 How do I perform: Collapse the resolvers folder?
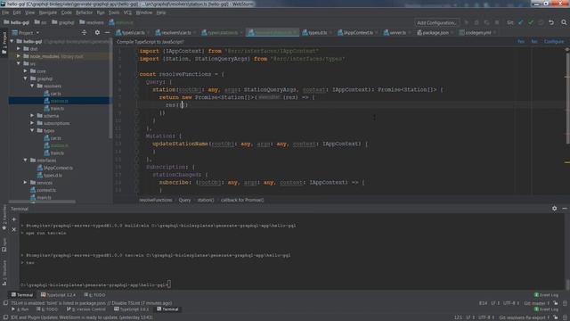pyautogui.click(x=32, y=86)
